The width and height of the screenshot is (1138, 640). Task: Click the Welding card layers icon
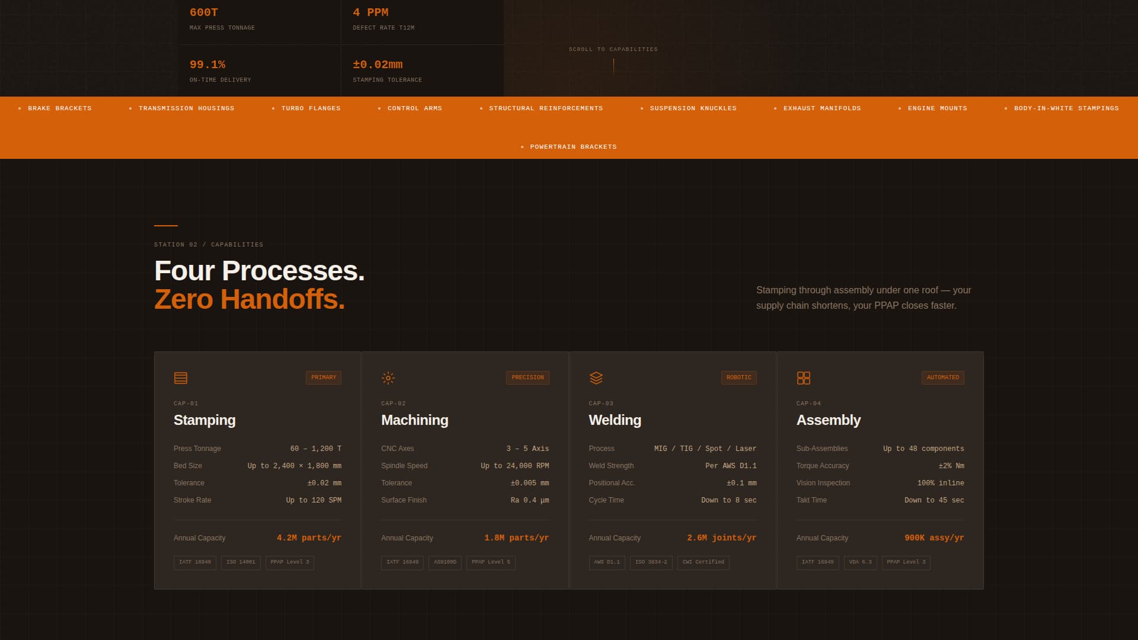(x=596, y=378)
